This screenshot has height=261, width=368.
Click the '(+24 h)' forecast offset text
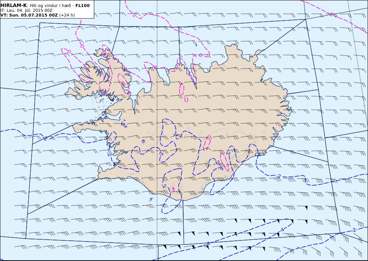click(67, 15)
